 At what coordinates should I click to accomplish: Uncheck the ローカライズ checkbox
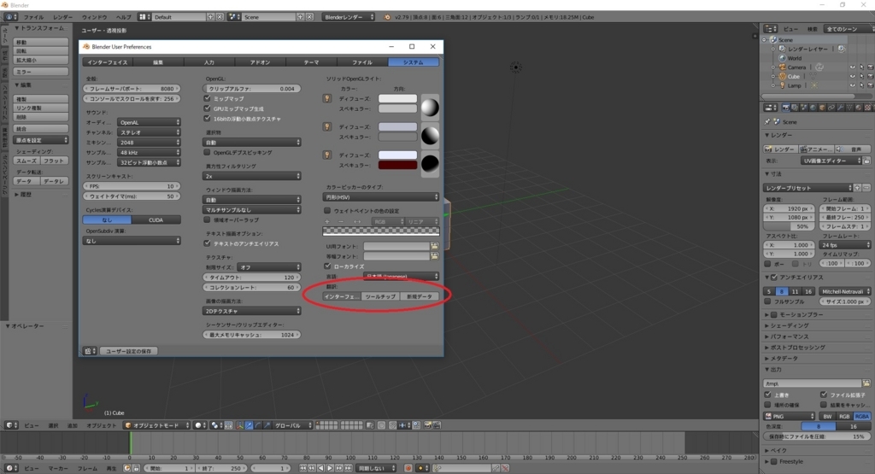pyautogui.click(x=327, y=266)
